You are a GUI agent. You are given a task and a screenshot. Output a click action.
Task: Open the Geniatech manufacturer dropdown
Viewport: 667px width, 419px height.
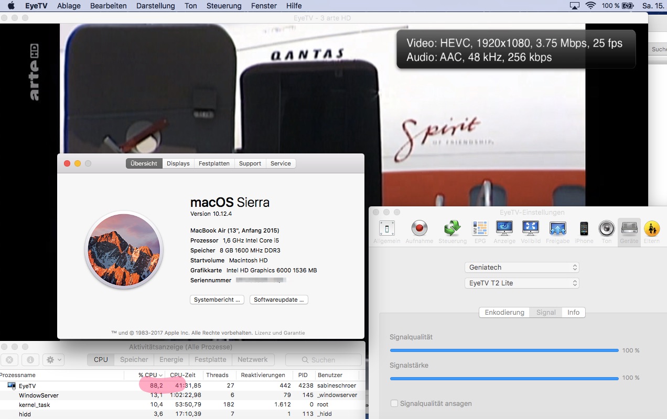coord(522,267)
